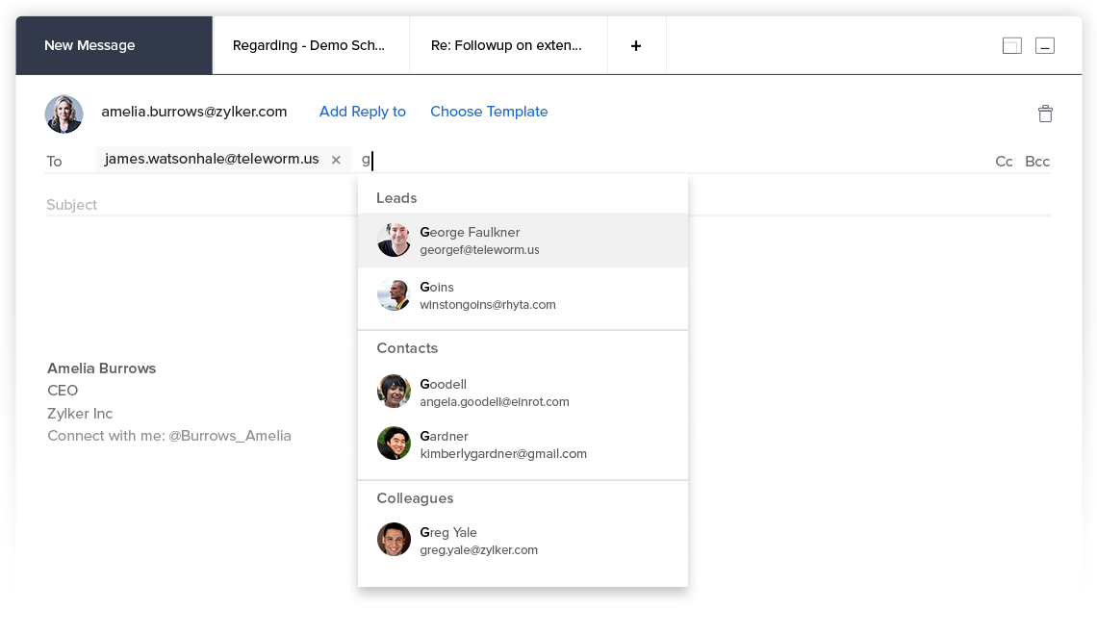Click the Colleagues section header
The width and height of the screenshot is (1097, 635).
tap(415, 498)
